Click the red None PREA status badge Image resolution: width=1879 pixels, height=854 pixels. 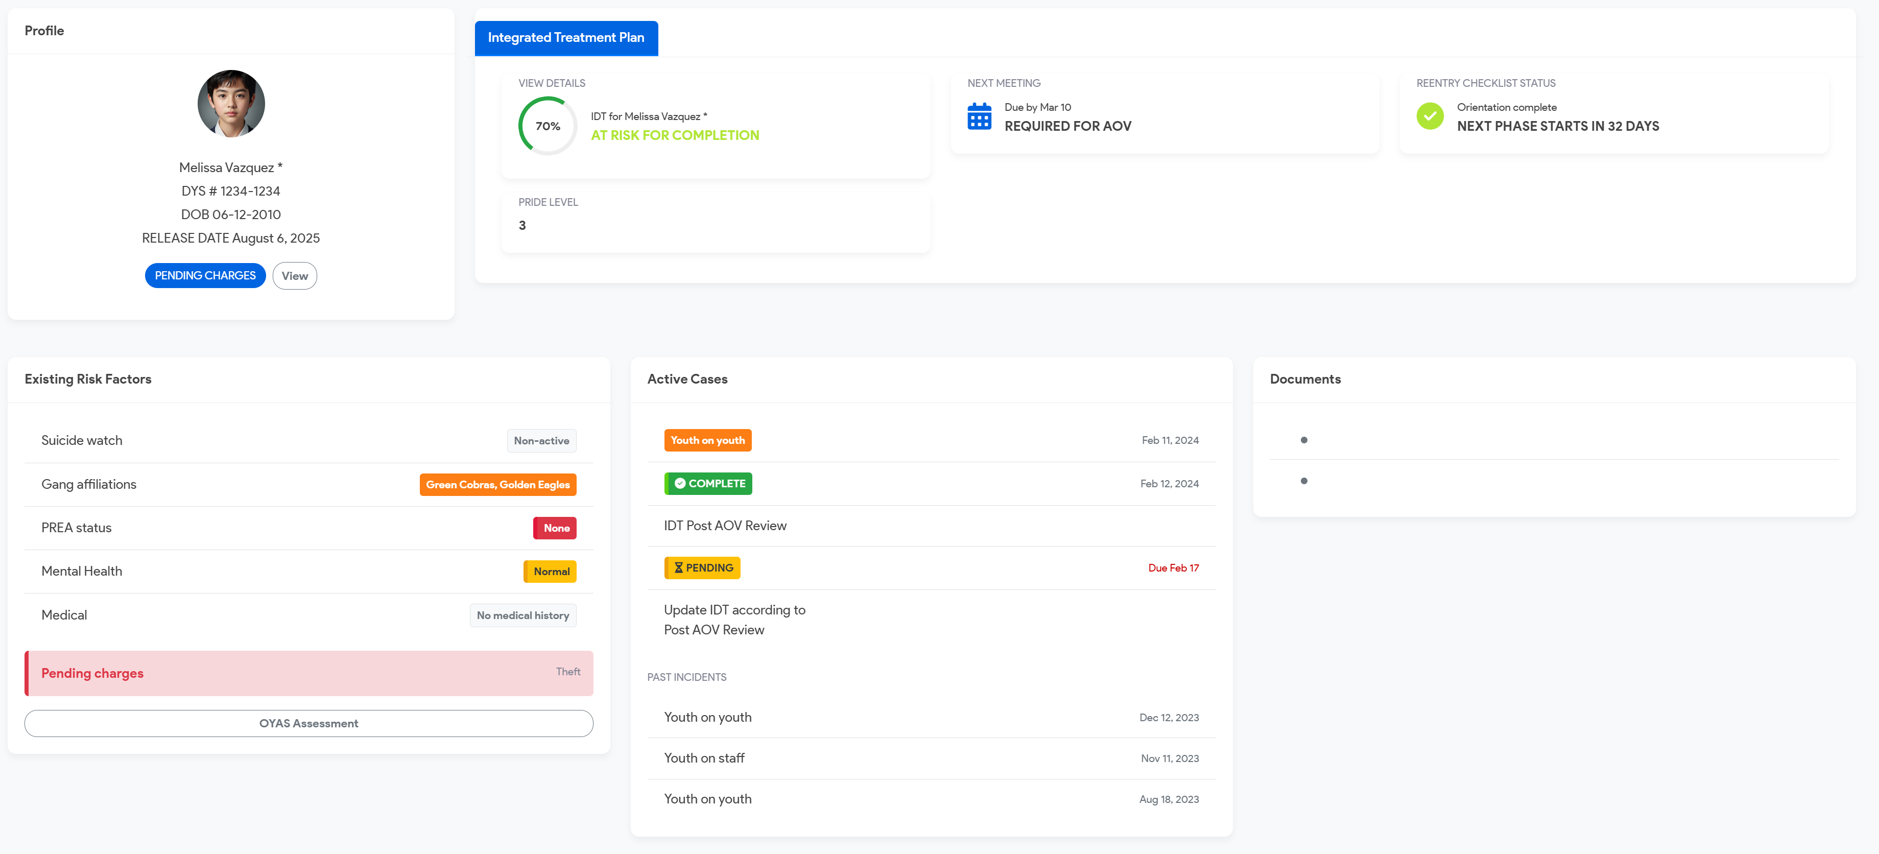pos(555,528)
